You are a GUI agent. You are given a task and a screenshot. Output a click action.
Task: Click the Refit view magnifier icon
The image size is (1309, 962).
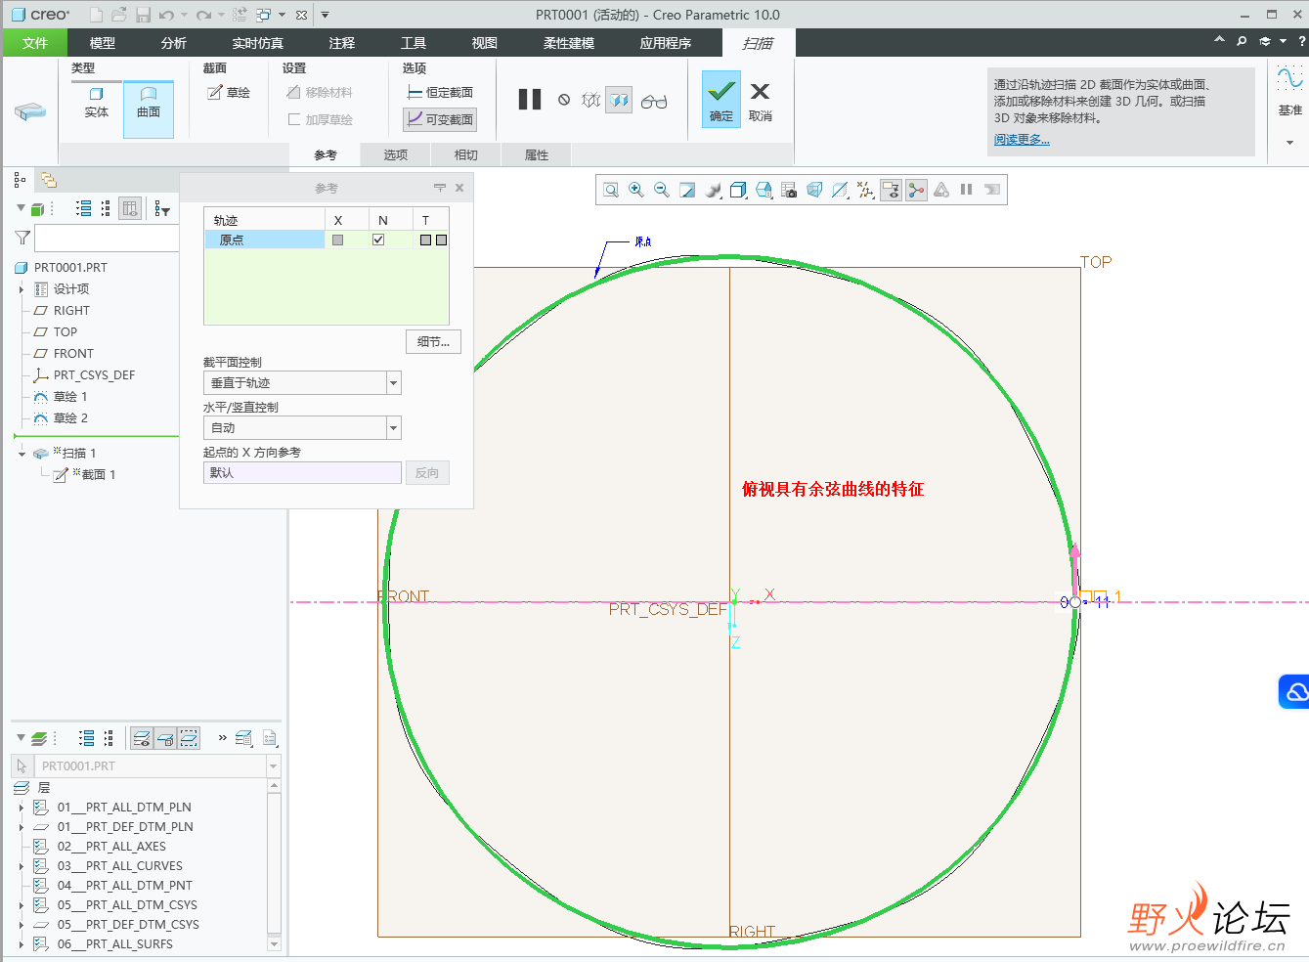tap(611, 190)
